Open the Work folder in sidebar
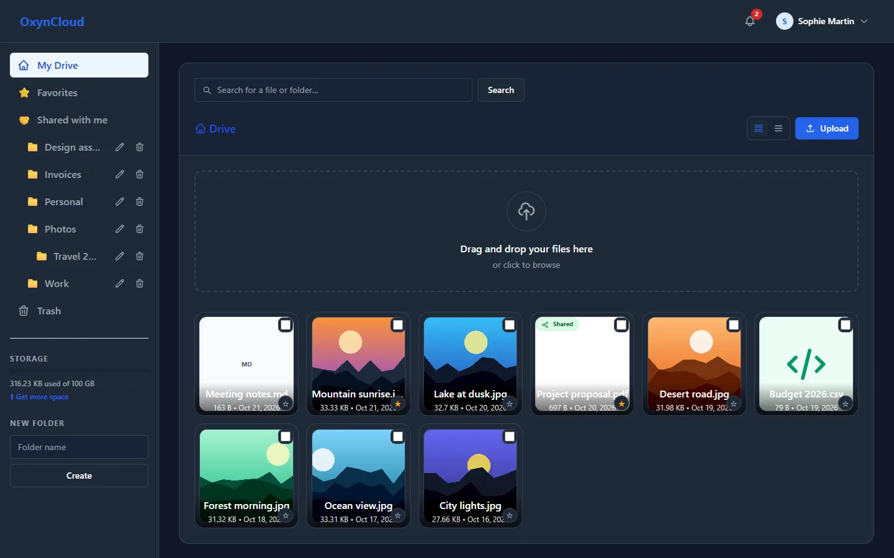 coord(56,283)
